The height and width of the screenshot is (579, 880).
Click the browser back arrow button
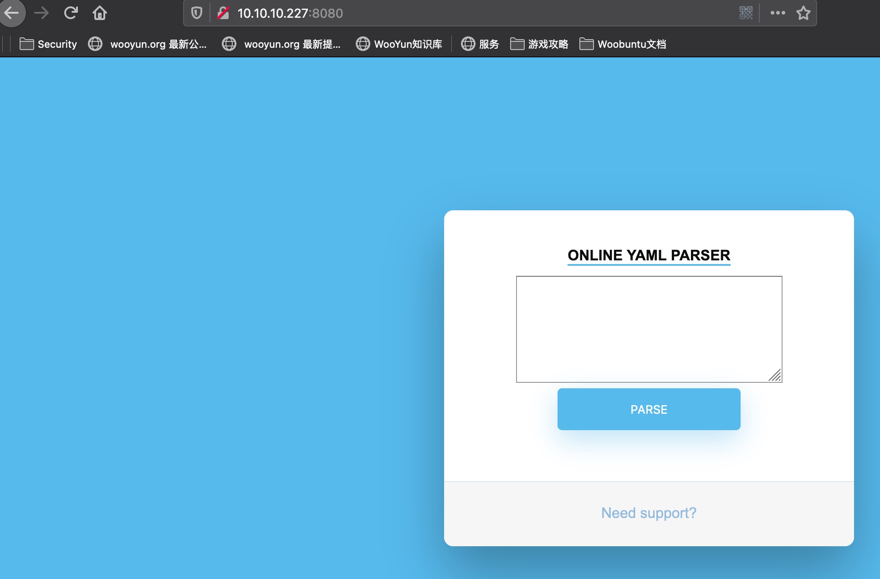coord(12,13)
